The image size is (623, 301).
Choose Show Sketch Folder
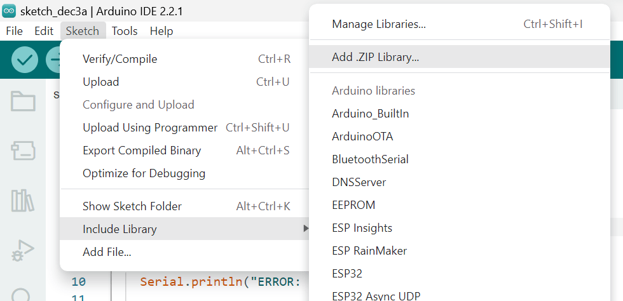point(184,206)
